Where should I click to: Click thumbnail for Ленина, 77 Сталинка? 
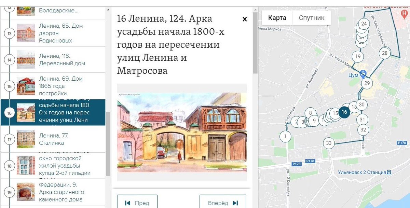pos(26,139)
